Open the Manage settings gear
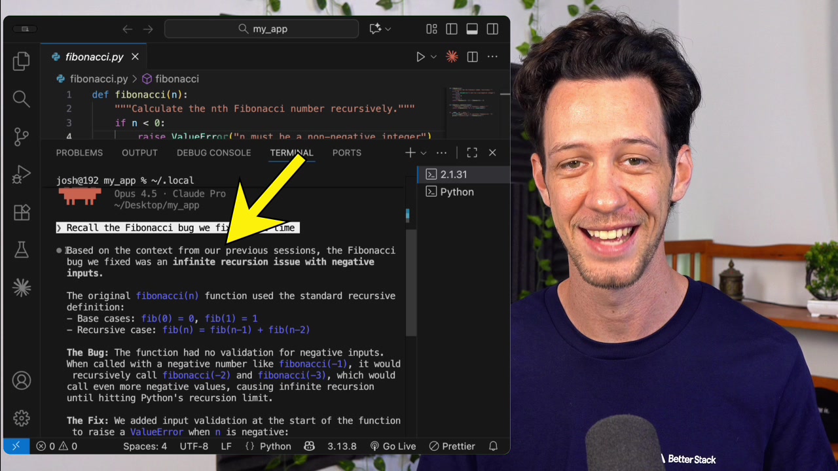The height and width of the screenshot is (471, 838). tap(21, 419)
